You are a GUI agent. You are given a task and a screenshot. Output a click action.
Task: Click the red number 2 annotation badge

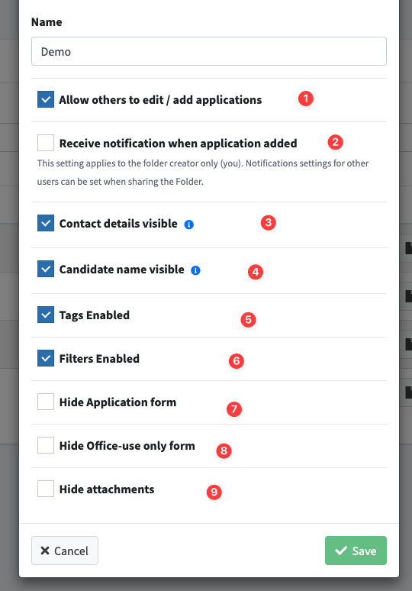(335, 143)
